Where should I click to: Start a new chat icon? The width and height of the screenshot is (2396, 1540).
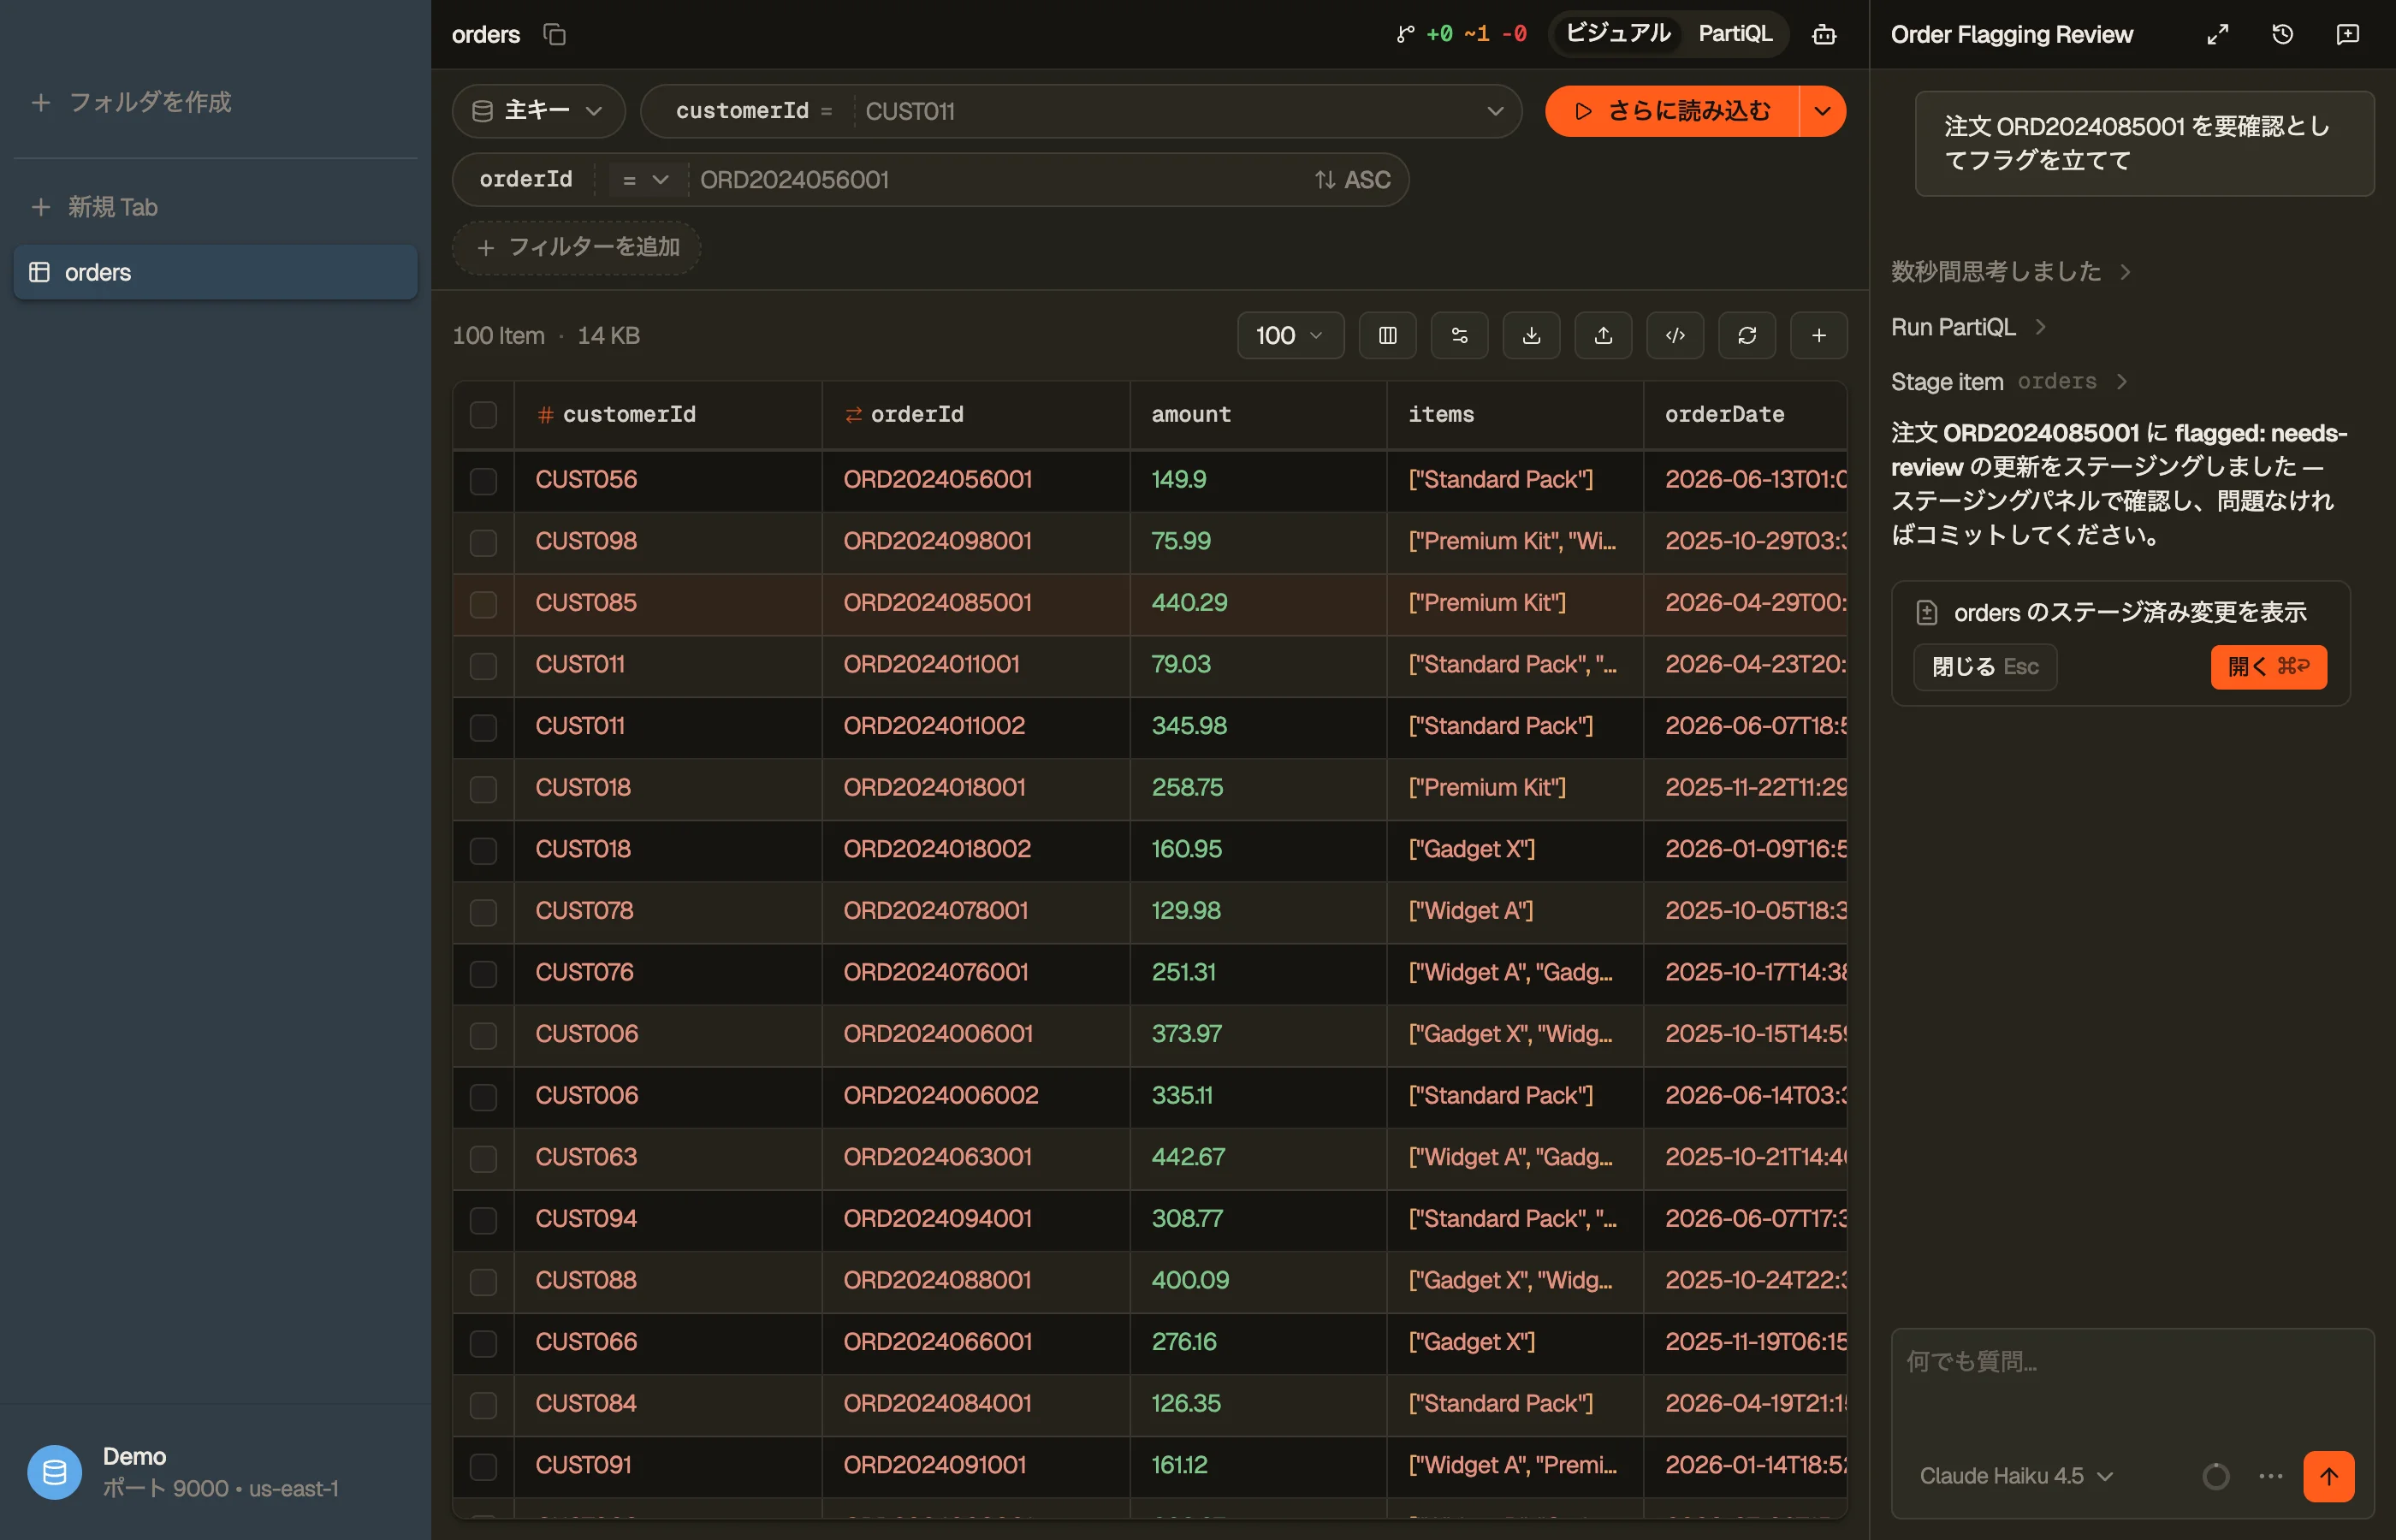[x=2347, y=35]
